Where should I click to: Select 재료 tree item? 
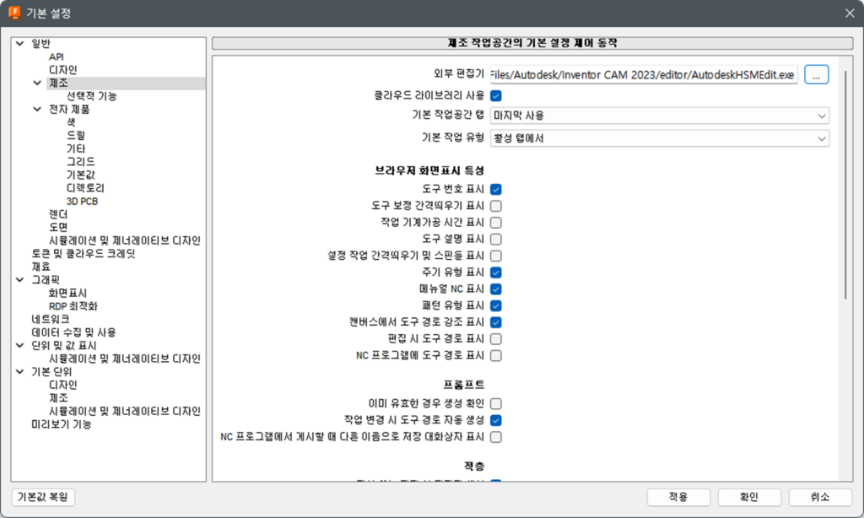[40, 267]
